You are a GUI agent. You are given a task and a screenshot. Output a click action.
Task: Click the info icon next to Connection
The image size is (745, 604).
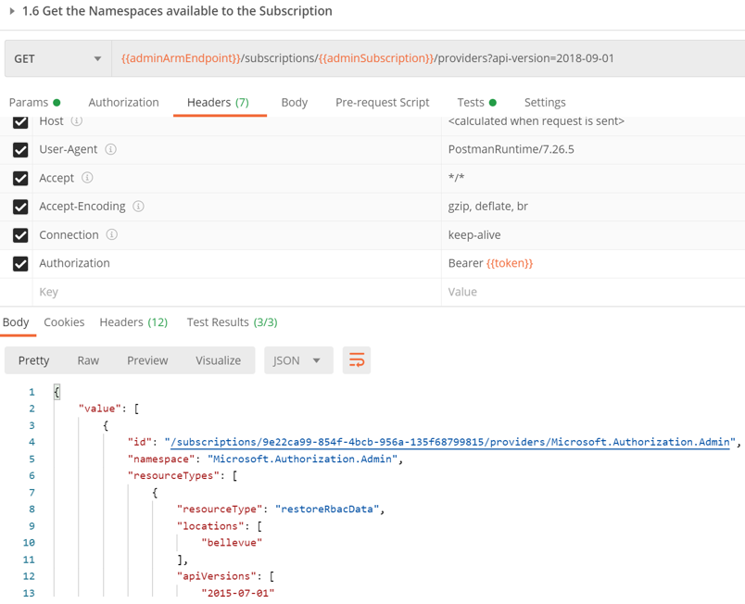[111, 234]
